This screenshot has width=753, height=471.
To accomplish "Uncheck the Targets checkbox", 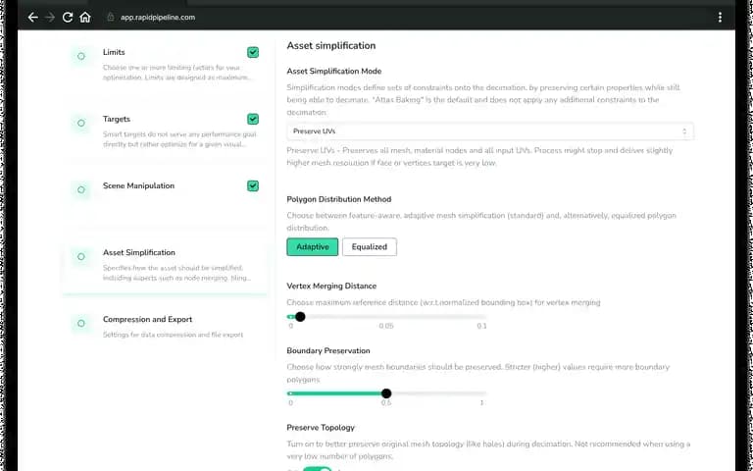I will 253,119.
